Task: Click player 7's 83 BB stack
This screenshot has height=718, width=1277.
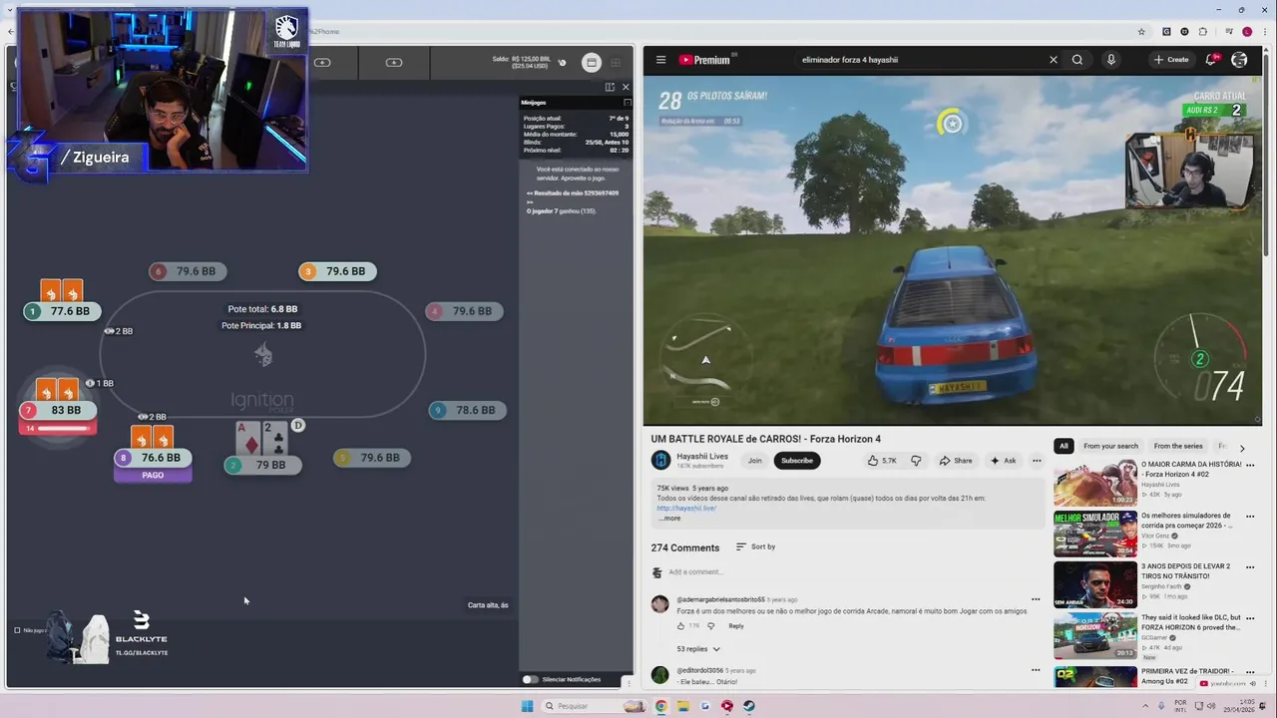Action: pos(59,410)
